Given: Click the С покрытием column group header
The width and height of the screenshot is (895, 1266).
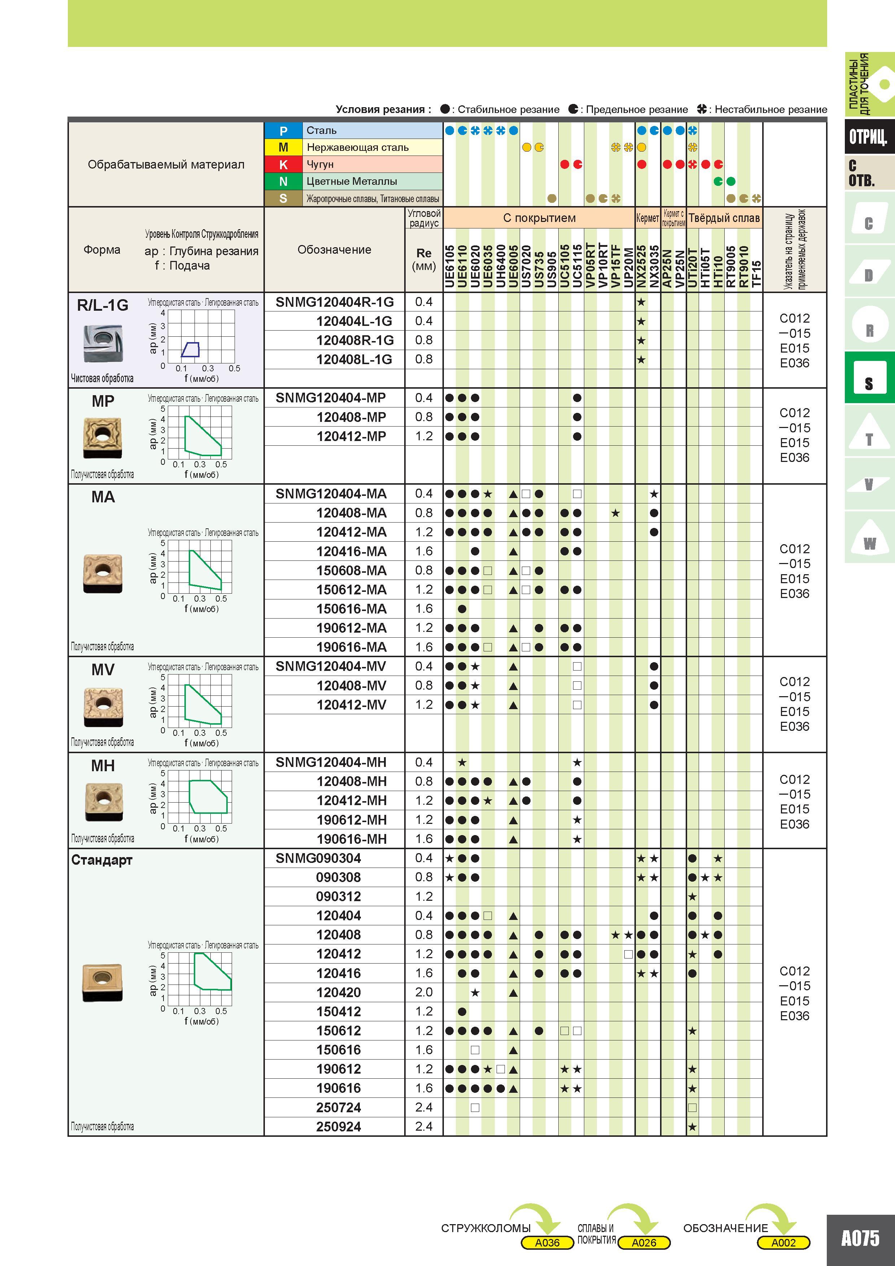Looking at the screenshot, I should 539,218.
